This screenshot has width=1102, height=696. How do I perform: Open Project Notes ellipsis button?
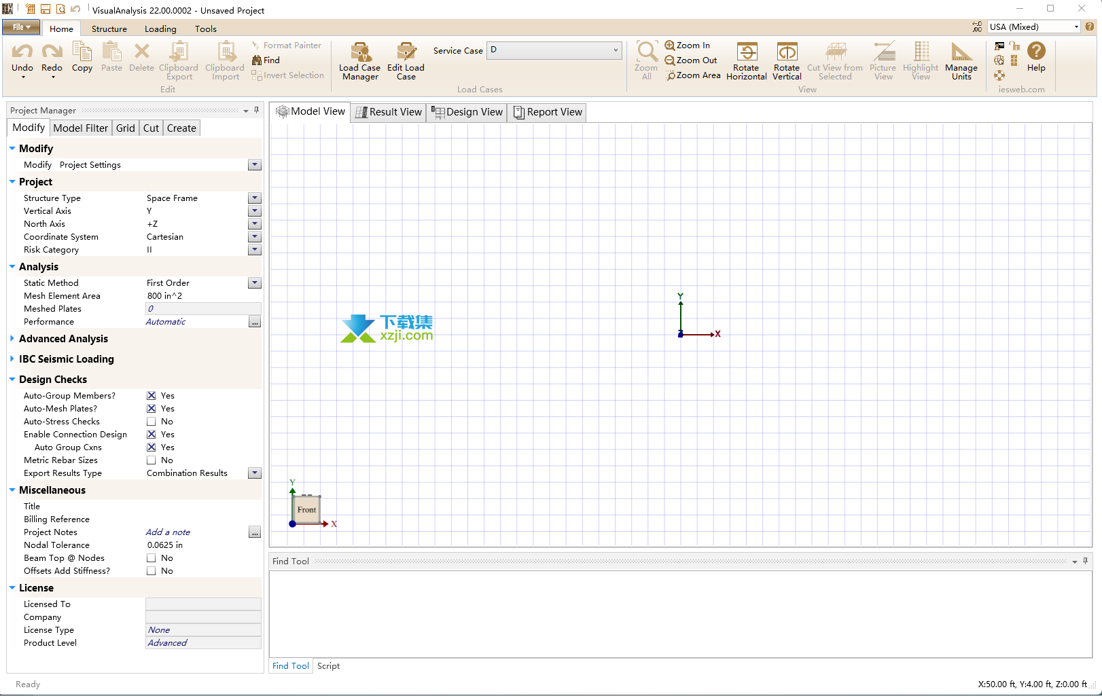point(255,532)
